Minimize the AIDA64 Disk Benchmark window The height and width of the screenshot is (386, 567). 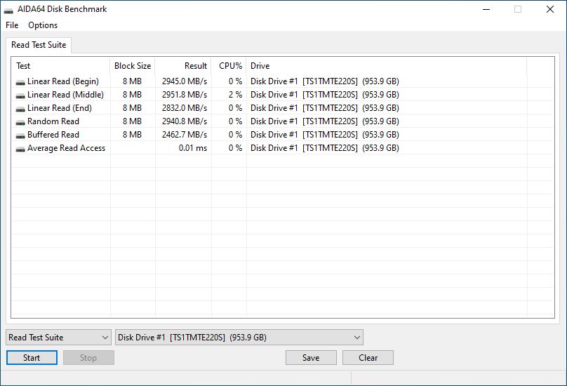486,9
